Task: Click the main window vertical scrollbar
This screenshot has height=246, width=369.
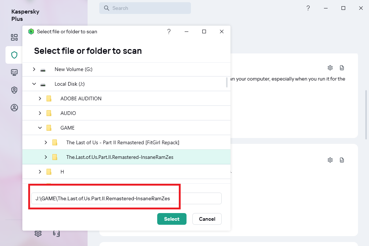Action: tap(366, 115)
